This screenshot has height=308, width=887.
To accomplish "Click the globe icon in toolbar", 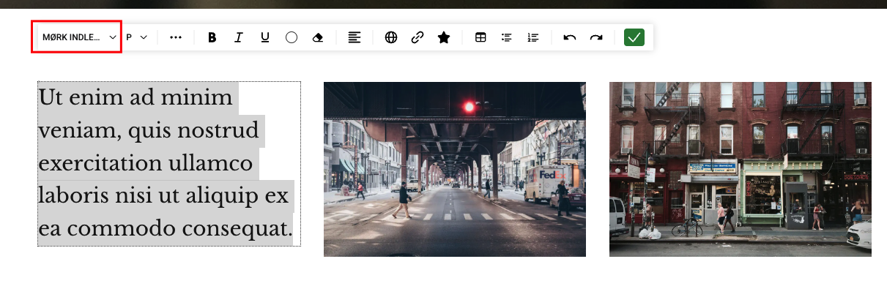I will click(391, 37).
